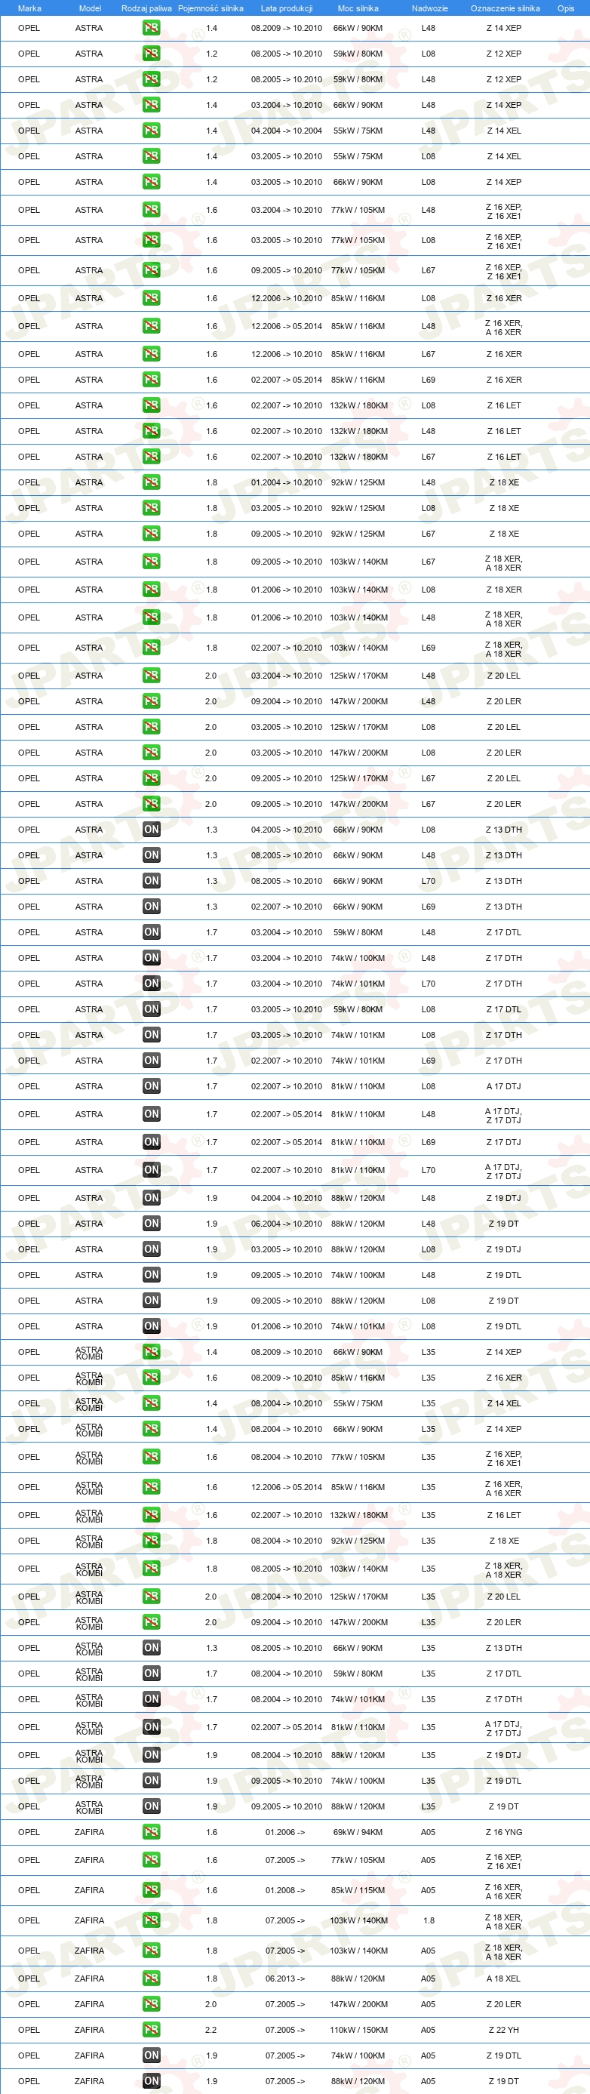
Task: Select the ON icon in the ASTRA KOMBI Z 19 DTL row
Action: [151, 1780]
